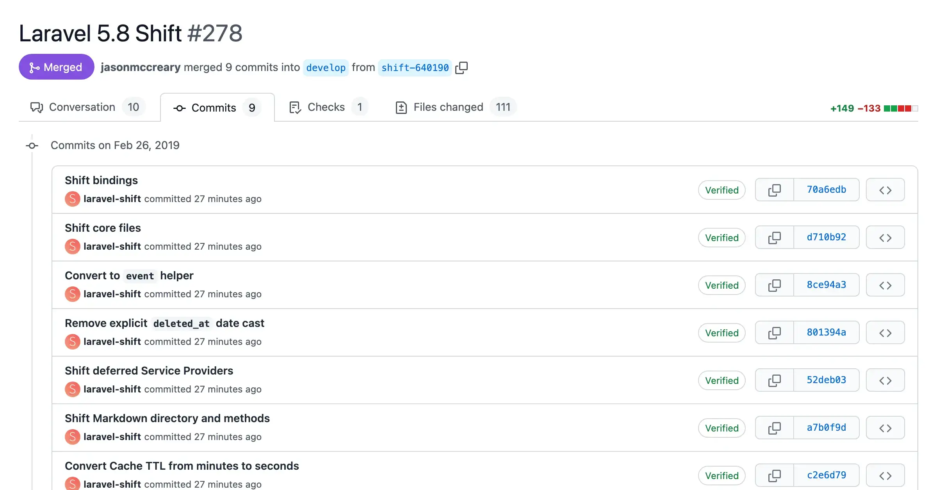Copy the branch name shift-640190 icon
Viewport: 937px width, 490px height.
(461, 67)
